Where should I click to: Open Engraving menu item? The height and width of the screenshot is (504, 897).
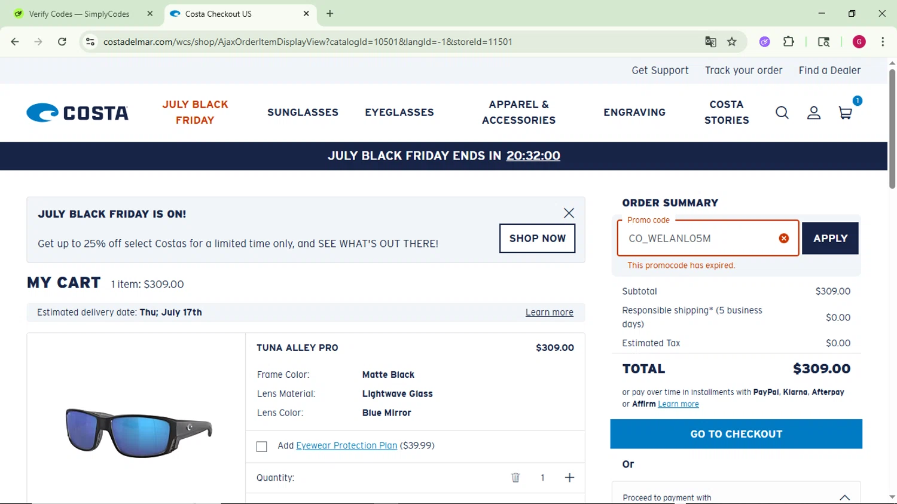(634, 112)
